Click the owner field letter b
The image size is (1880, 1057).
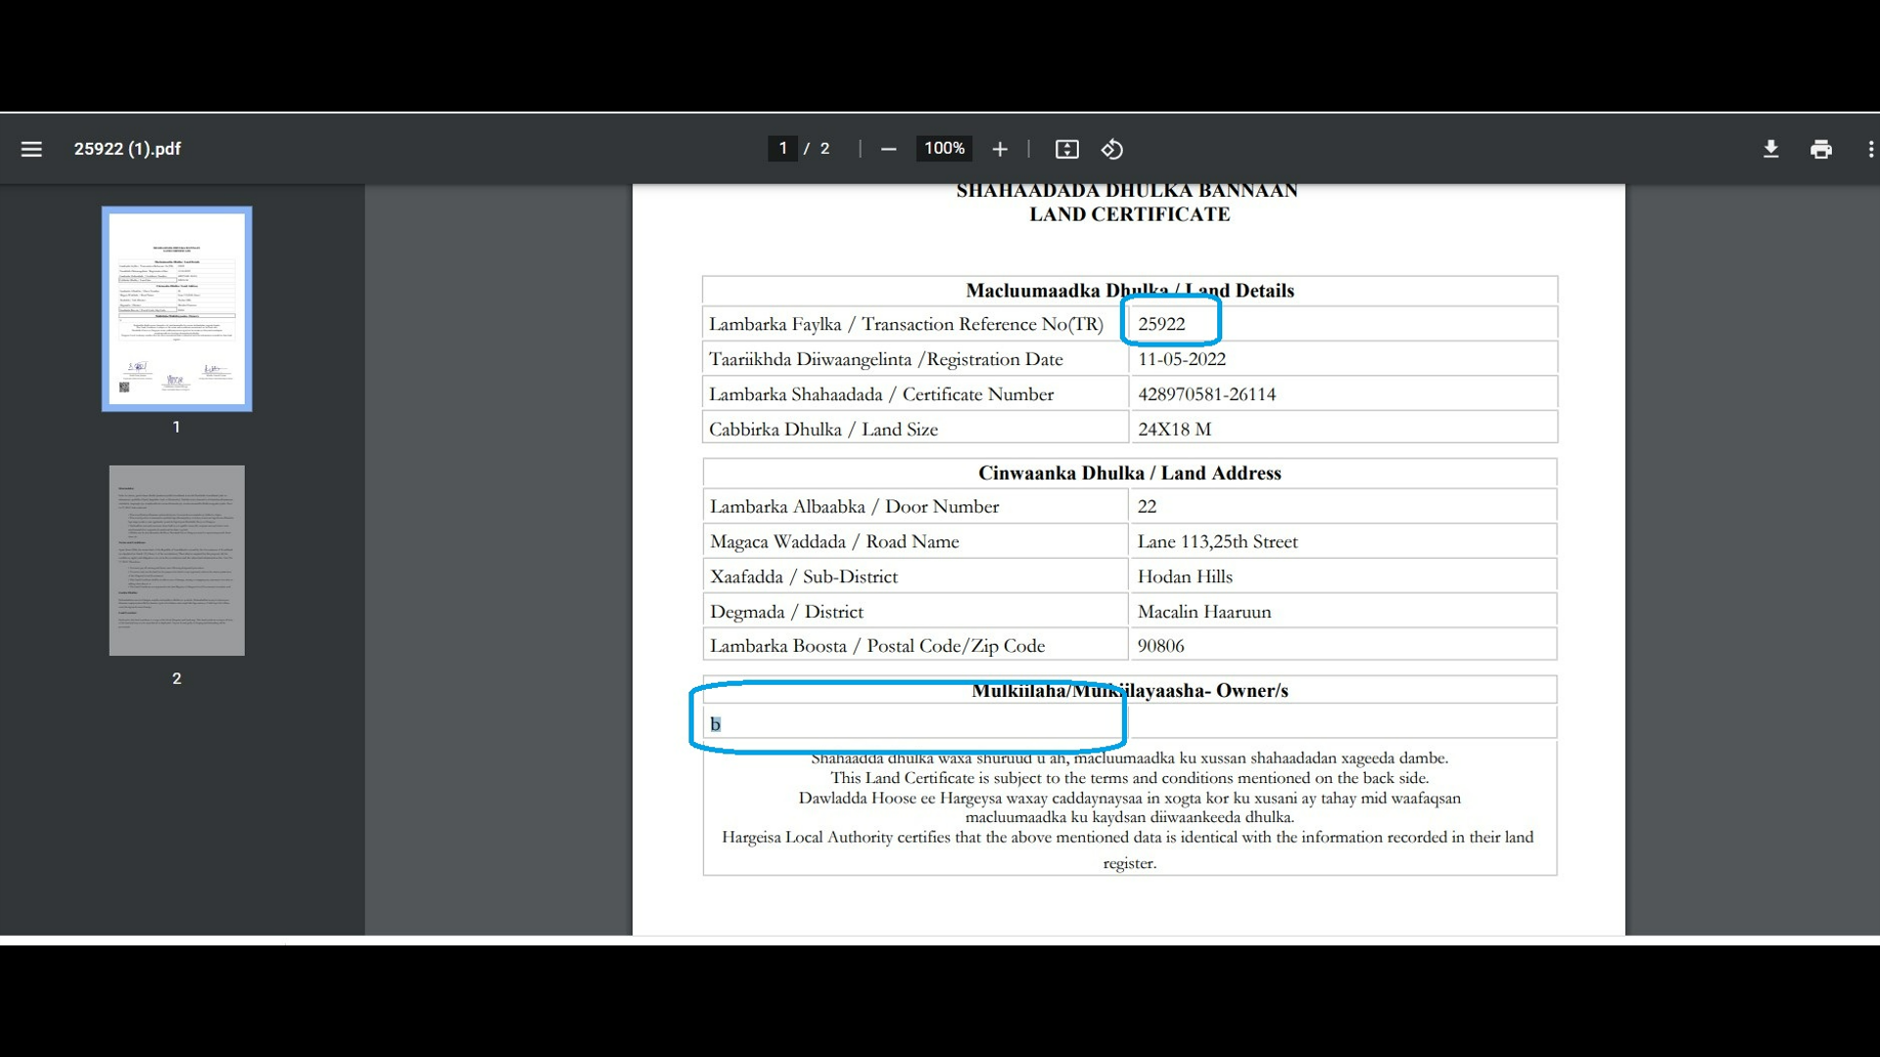716,724
